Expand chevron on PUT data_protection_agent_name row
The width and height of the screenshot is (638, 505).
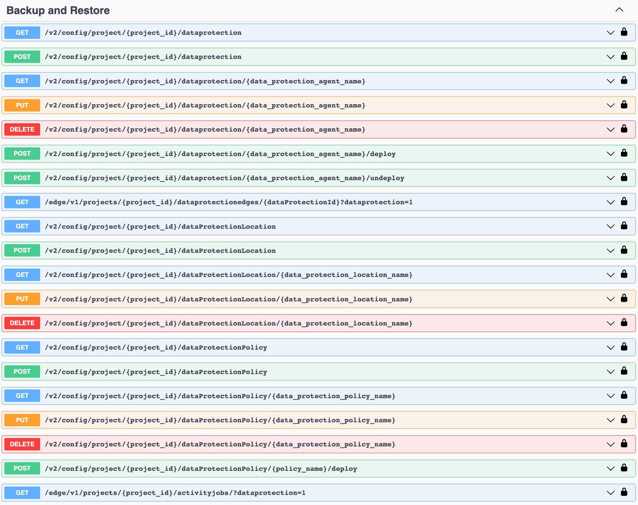pos(611,105)
